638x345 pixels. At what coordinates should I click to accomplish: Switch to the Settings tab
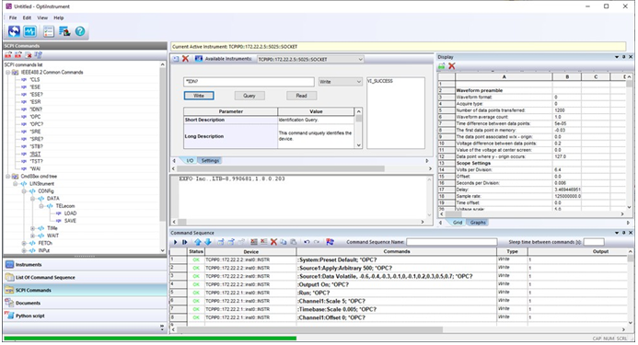(x=210, y=161)
